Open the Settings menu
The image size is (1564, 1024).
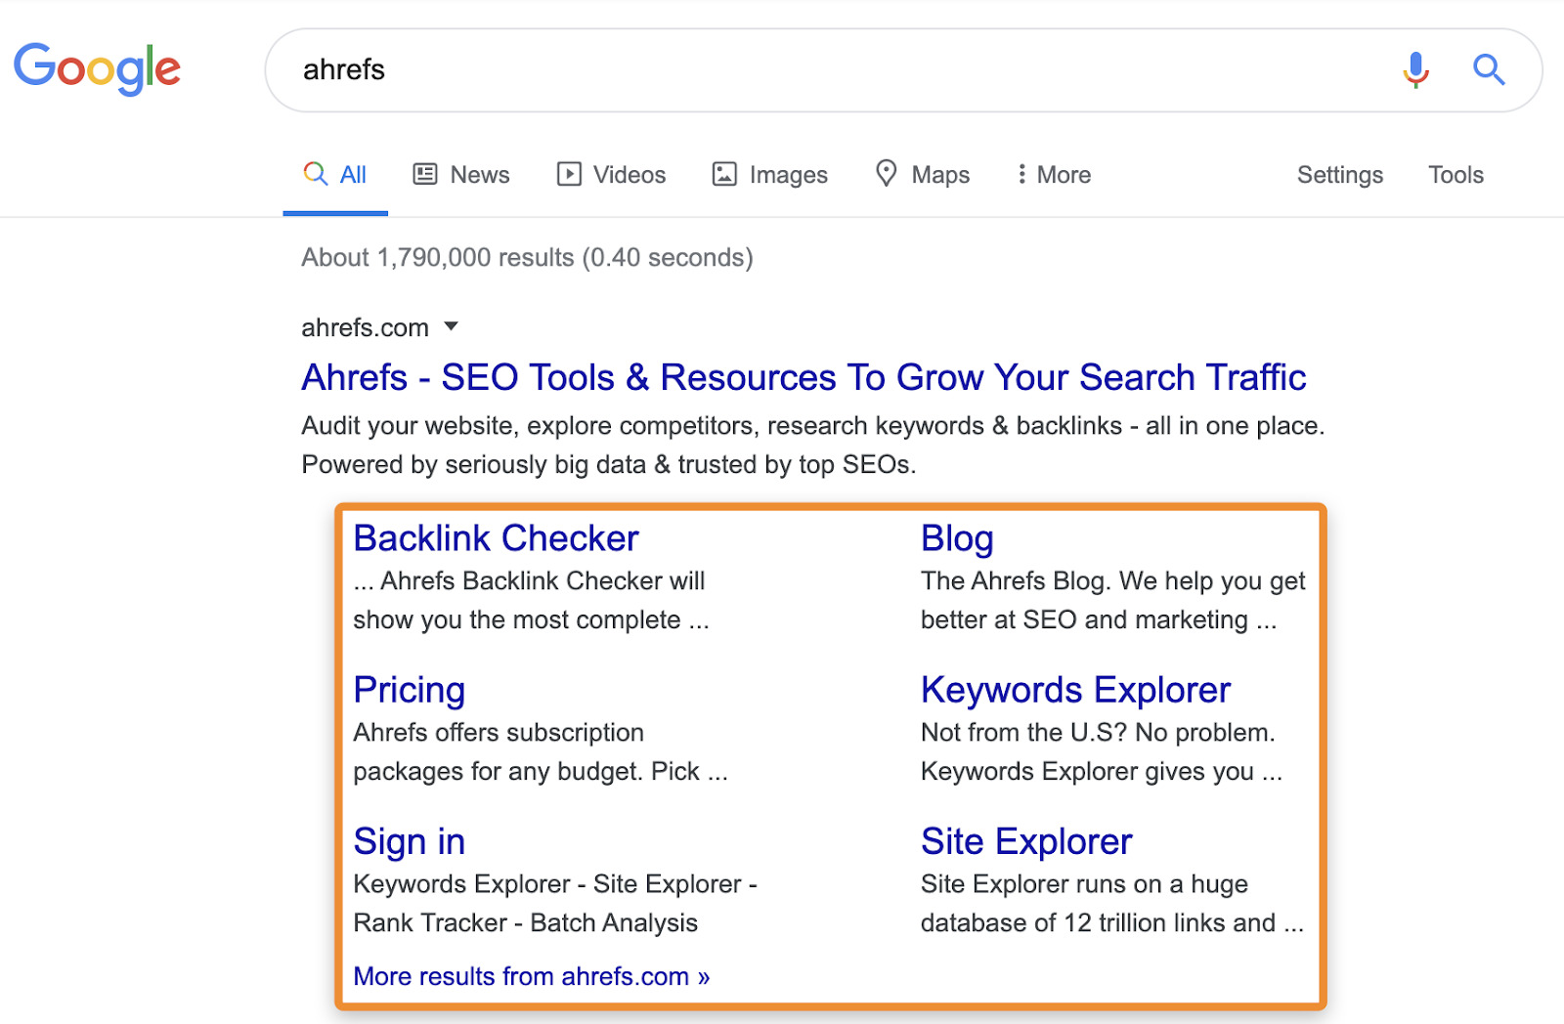click(x=1339, y=174)
